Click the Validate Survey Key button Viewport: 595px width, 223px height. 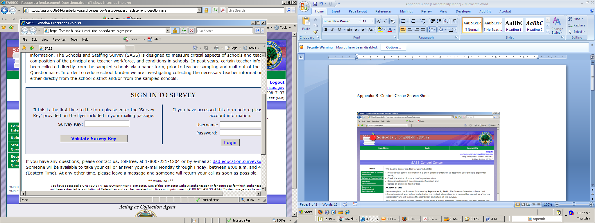click(94, 139)
